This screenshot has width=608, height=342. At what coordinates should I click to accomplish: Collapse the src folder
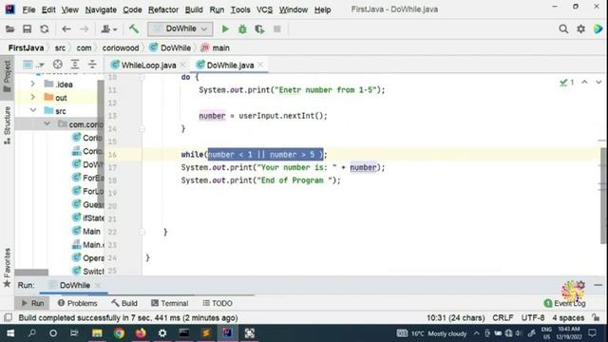tap(33, 110)
